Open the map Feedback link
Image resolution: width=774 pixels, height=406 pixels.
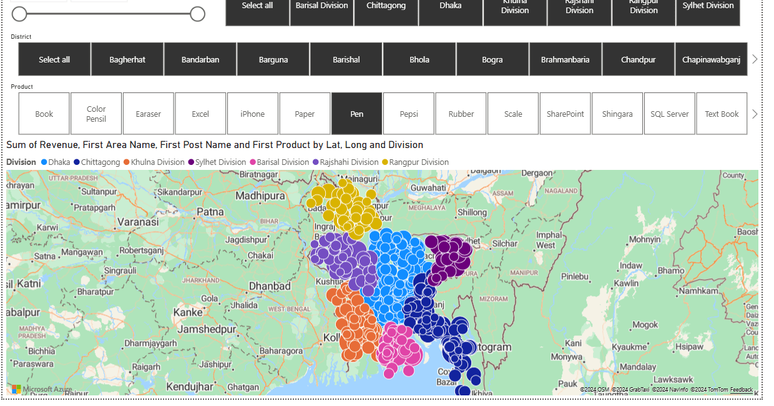coord(742,390)
